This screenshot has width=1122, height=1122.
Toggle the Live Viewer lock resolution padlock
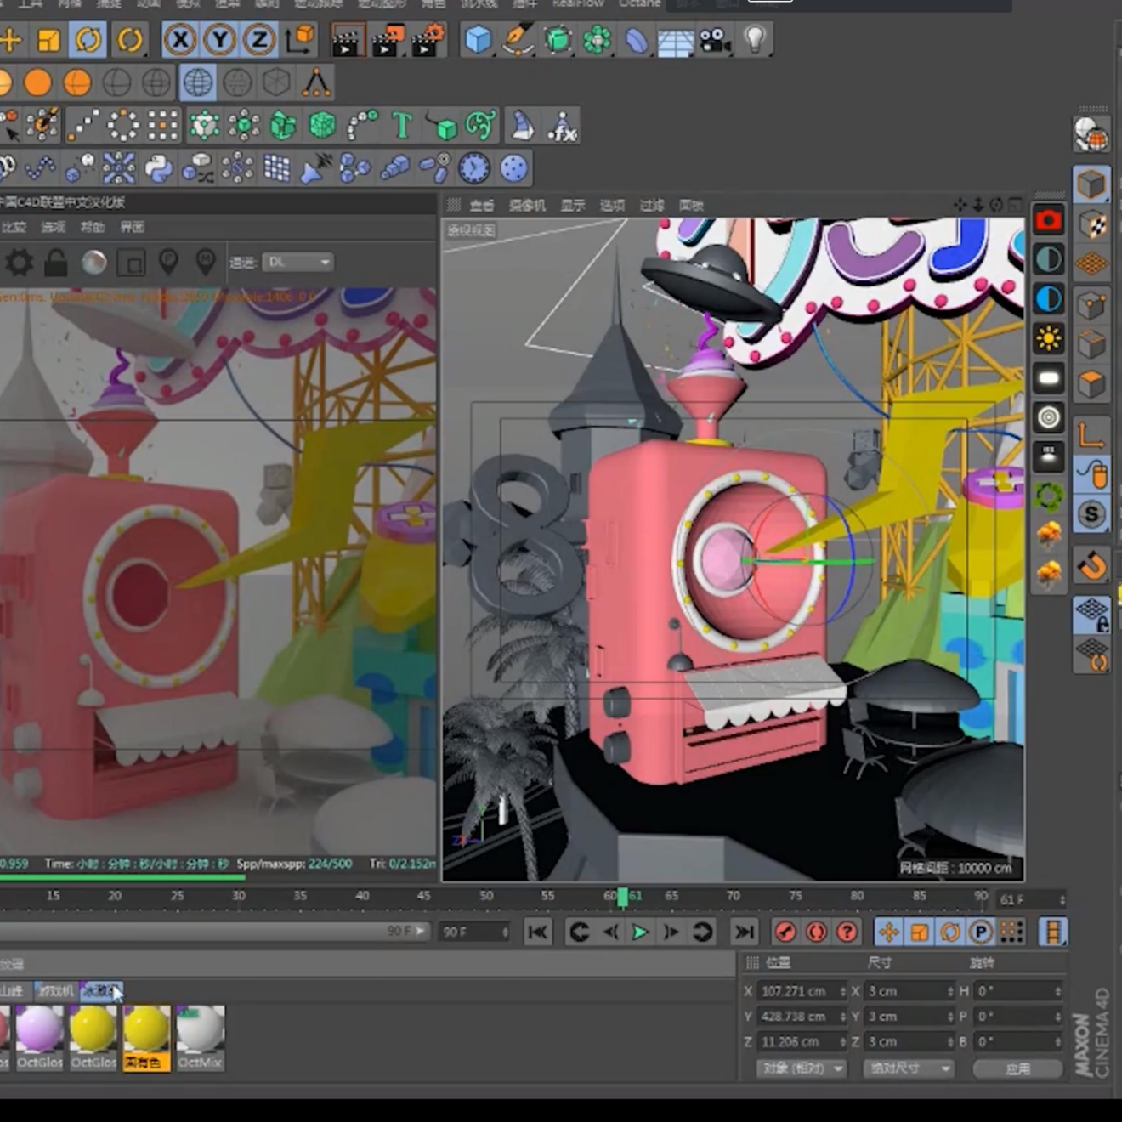[x=56, y=263]
